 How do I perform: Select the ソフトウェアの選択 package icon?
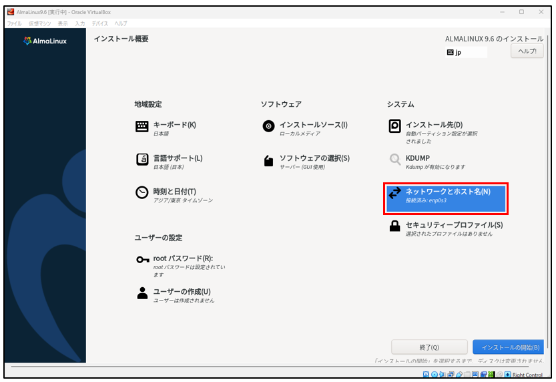[268, 160]
